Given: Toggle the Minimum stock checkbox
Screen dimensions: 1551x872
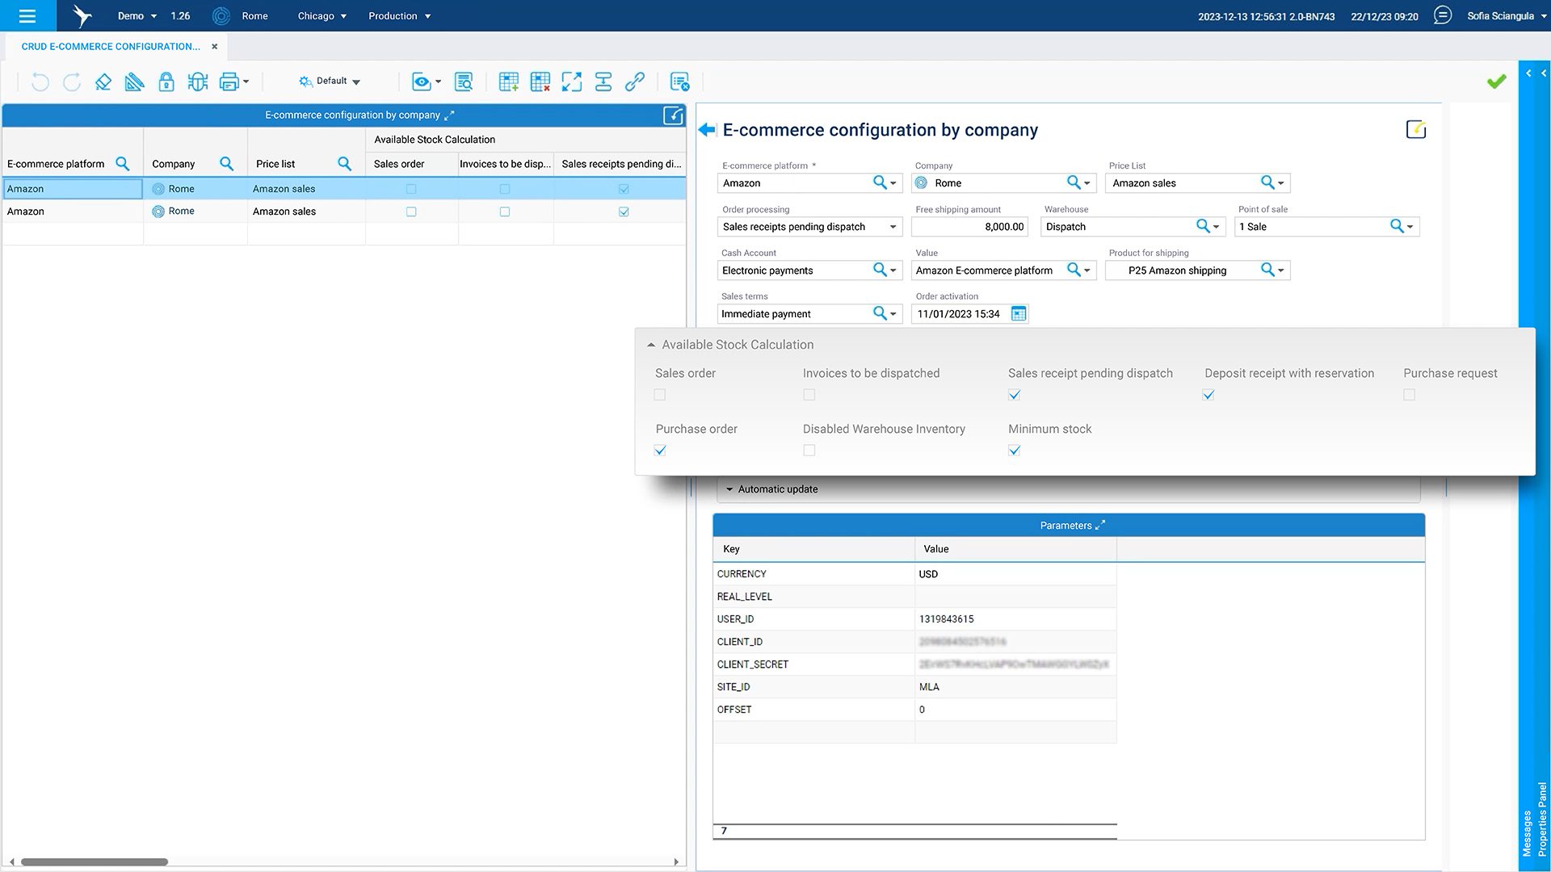Looking at the screenshot, I should tap(1015, 451).
